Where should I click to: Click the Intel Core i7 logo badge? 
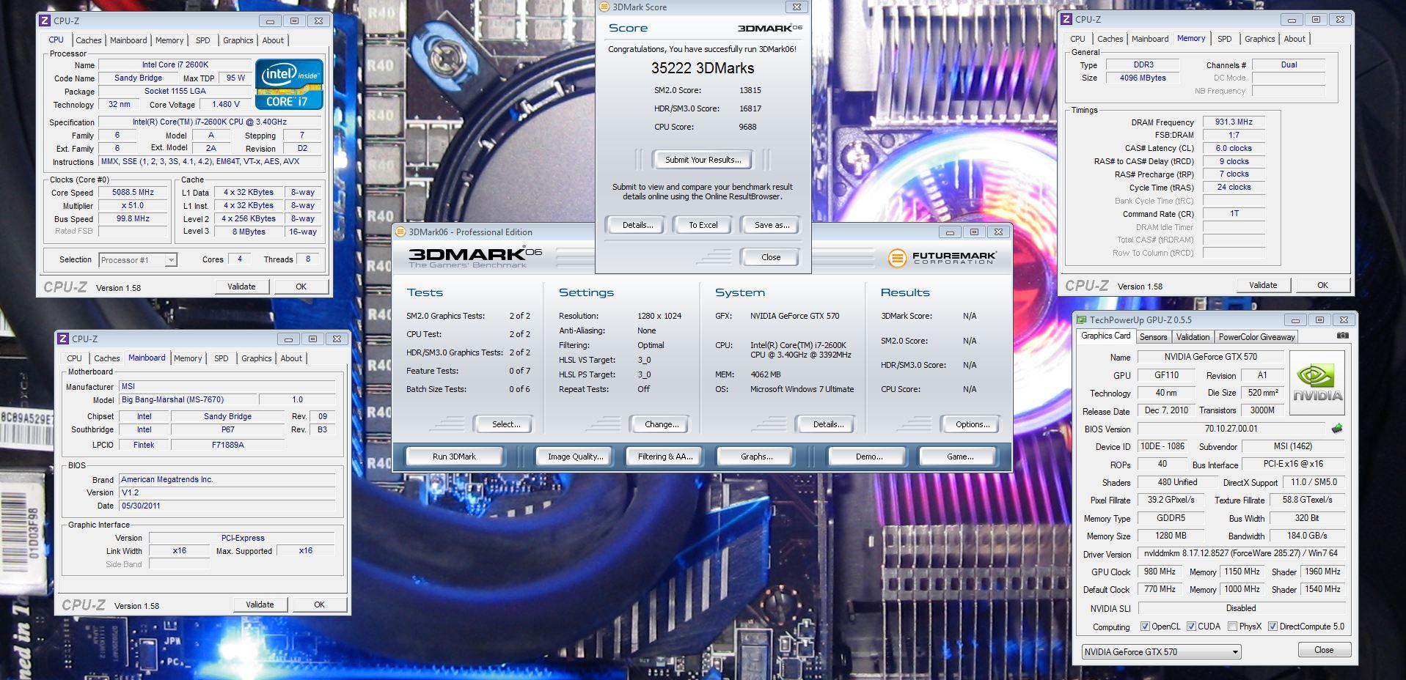[x=289, y=84]
